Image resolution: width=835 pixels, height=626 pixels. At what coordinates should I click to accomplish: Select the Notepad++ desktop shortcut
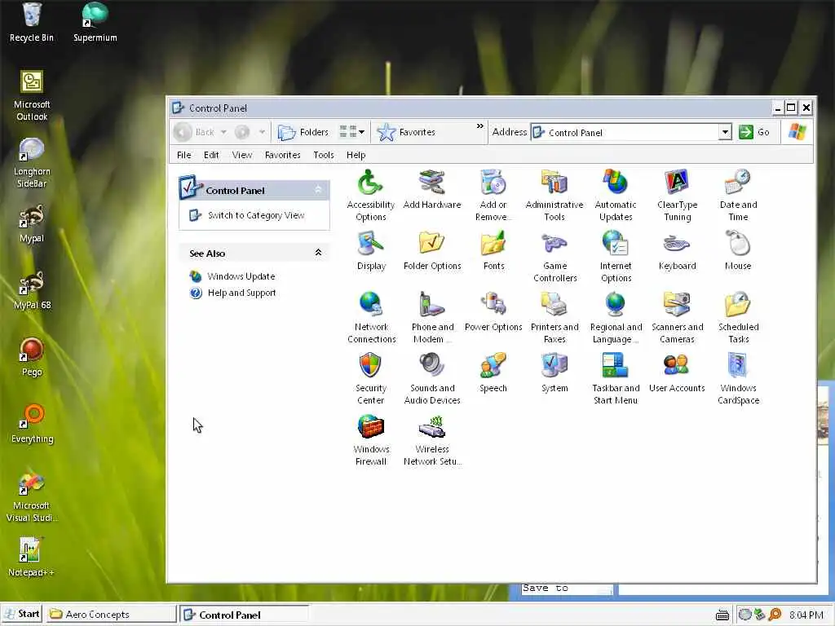(x=31, y=557)
